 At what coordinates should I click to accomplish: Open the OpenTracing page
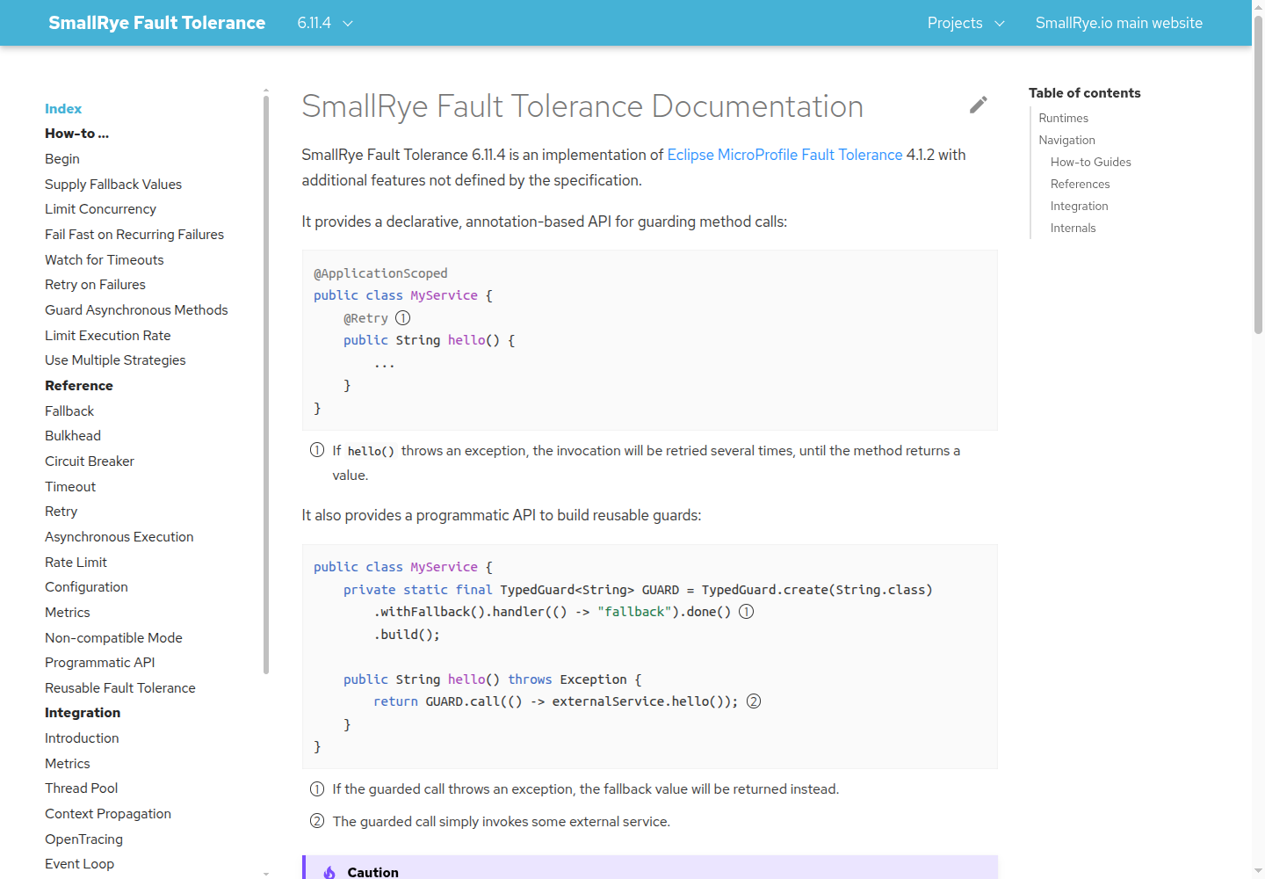pos(83,839)
